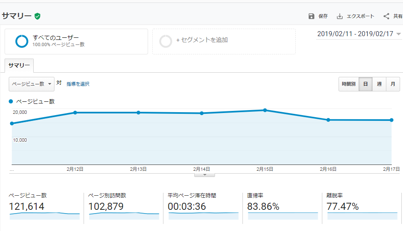Click the 直帰率 sparkline chart
This screenshot has width=403, height=231.
283,216
